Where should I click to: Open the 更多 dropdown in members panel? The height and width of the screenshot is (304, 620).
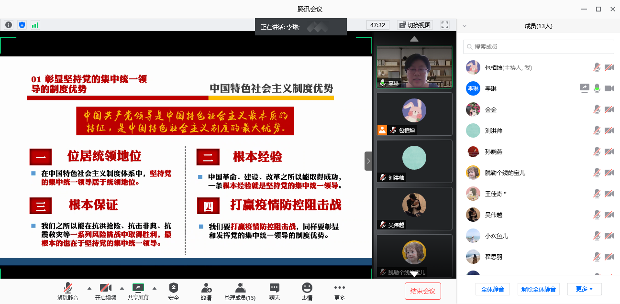coord(584,289)
